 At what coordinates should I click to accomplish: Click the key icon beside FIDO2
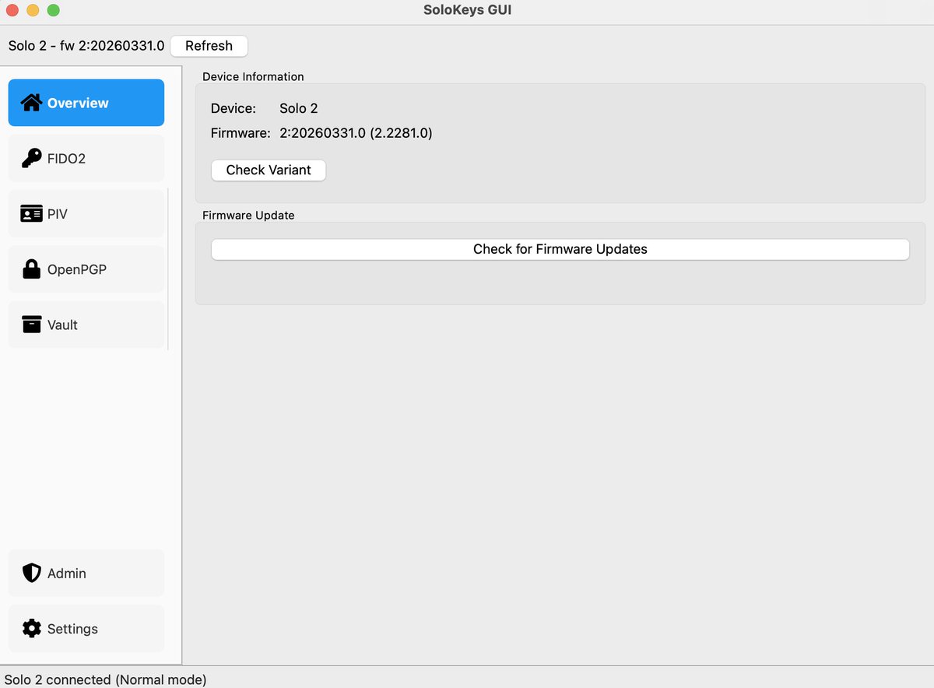click(x=31, y=158)
